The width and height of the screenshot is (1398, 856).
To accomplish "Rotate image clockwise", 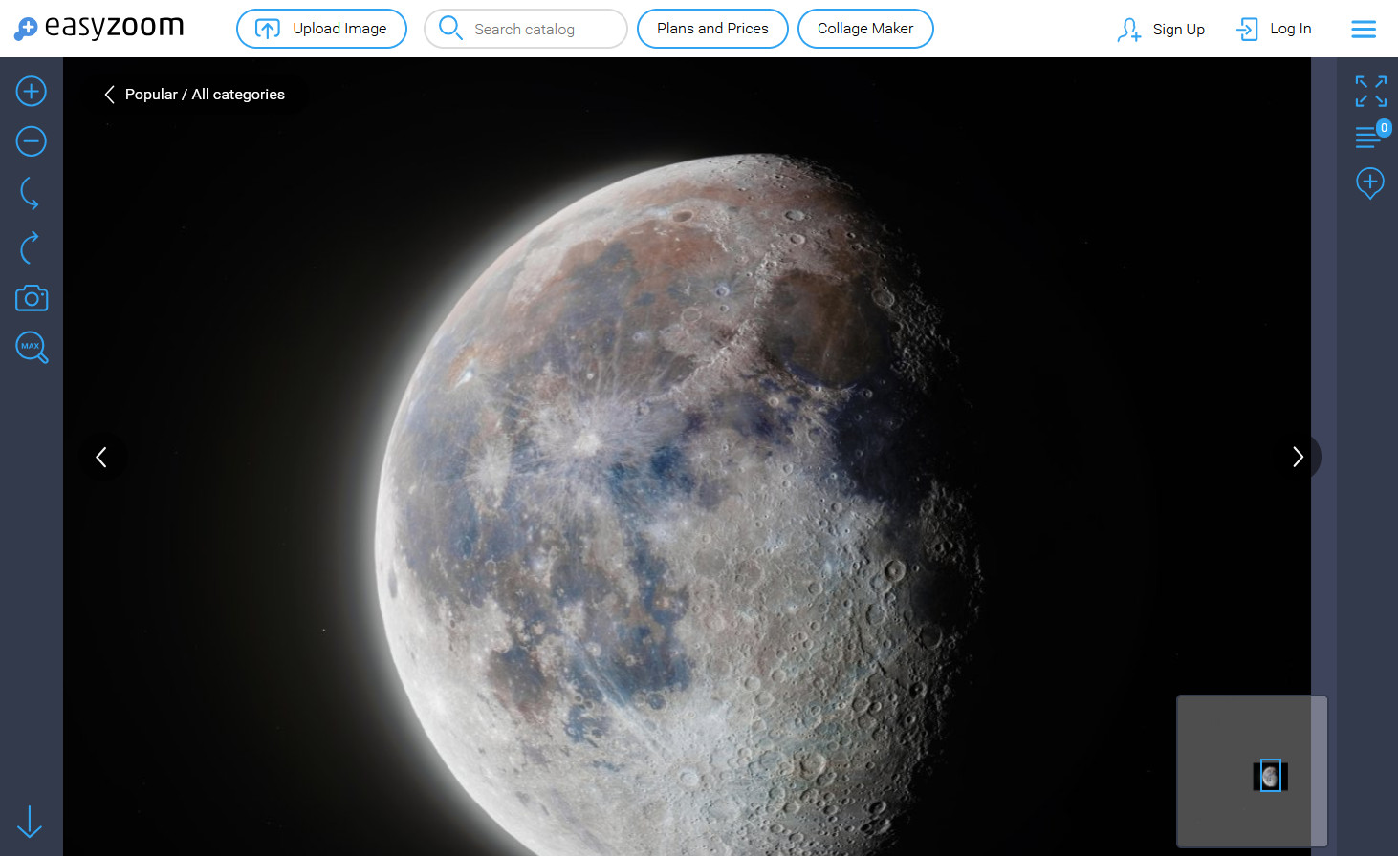I will click(x=30, y=247).
